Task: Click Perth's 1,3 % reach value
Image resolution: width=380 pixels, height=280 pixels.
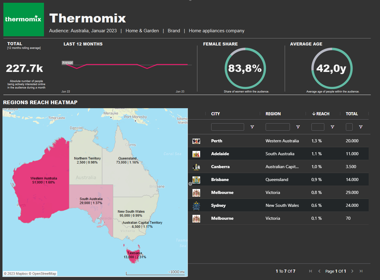Action: tap(317, 141)
